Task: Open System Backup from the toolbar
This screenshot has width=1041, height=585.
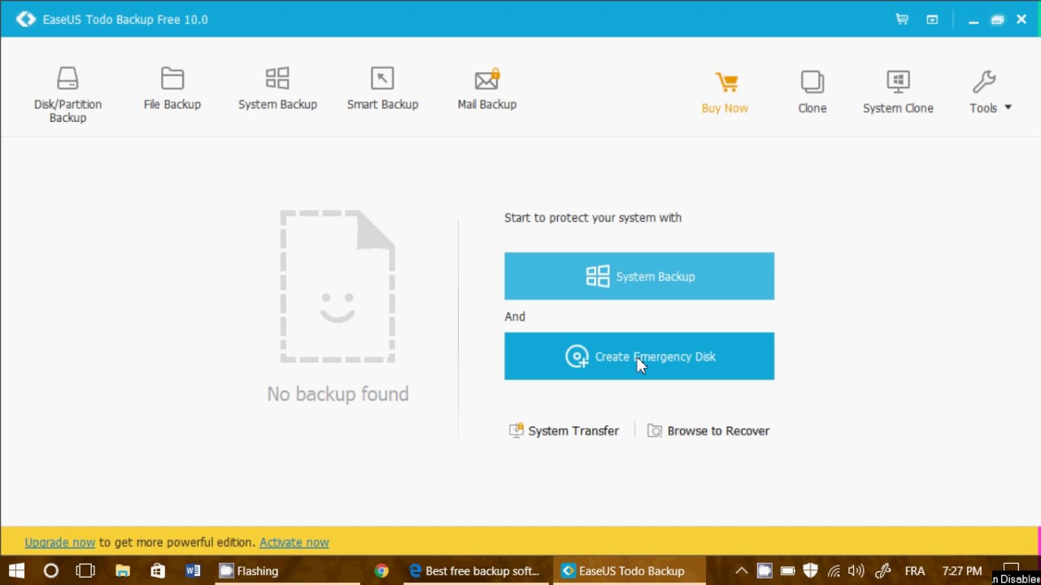Action: pyautogui.click(x=277, y=89)
